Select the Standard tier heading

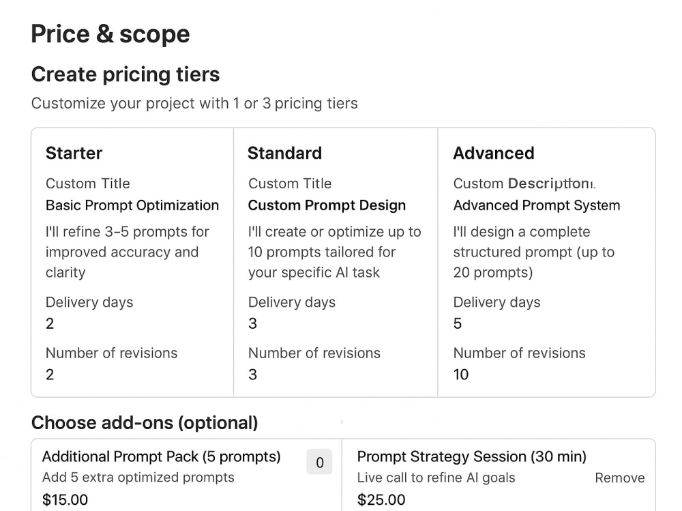[x=285, y=154]
